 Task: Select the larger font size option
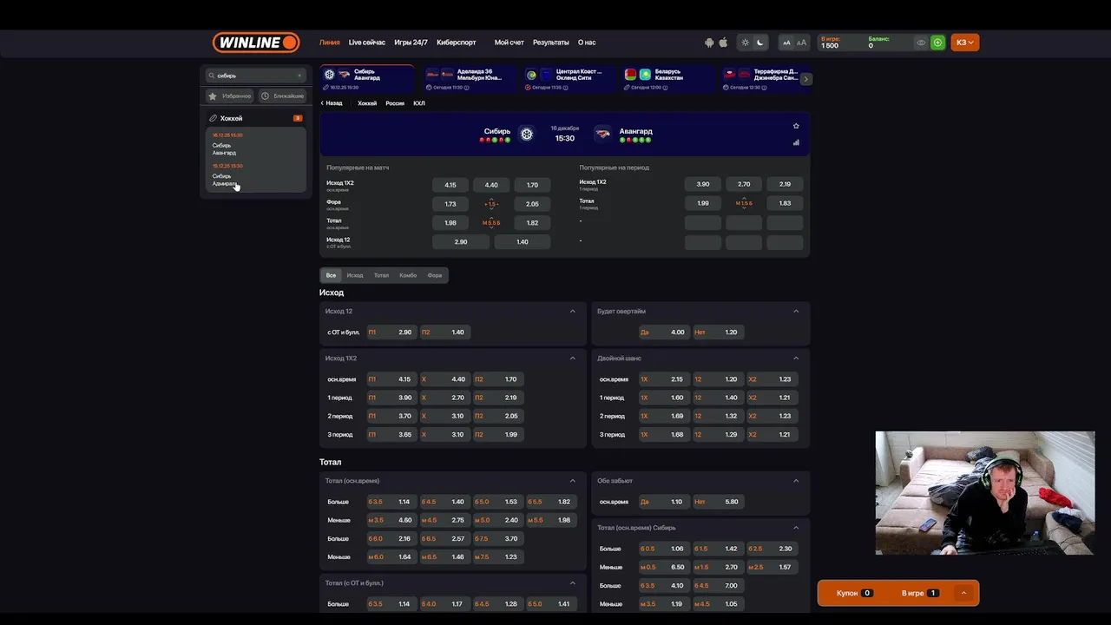[801, 43]
